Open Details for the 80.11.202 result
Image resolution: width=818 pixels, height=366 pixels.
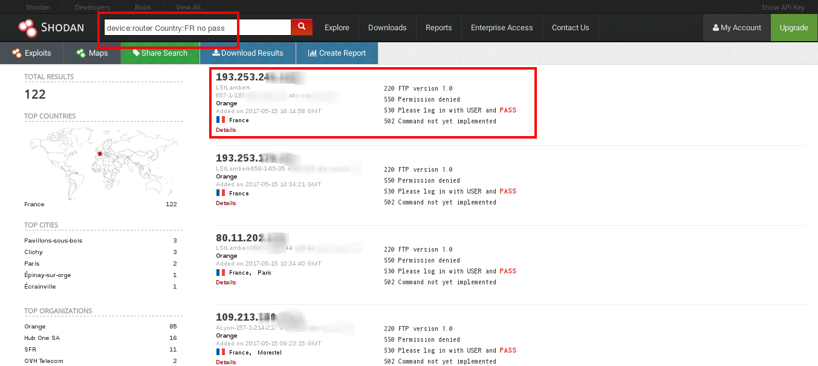tap(226, 282)
